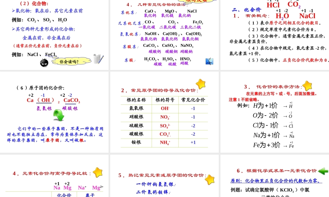Select the heading (2)化合物:
Image resolution: width=329 pixels, height=197 pixels.
pyautogui.click(x=34, y=4)
